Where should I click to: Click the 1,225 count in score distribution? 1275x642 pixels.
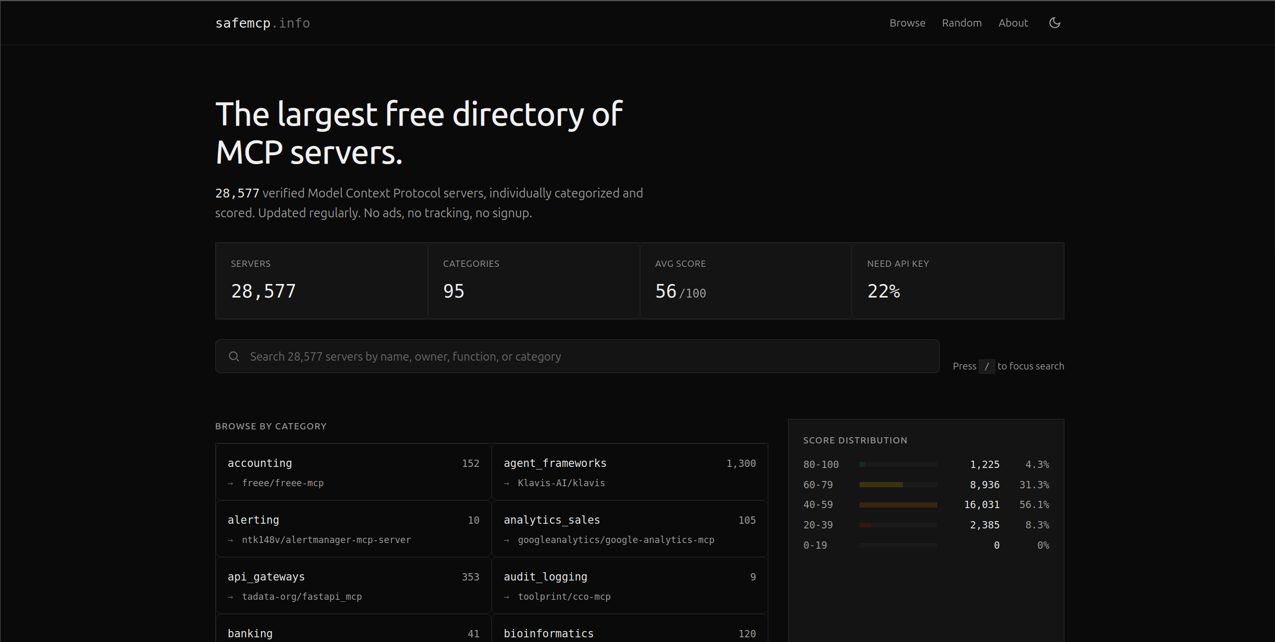985,464
